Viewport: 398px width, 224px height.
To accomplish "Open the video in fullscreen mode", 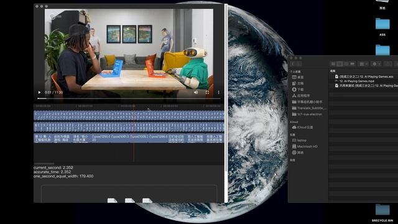I will (207, 93).
